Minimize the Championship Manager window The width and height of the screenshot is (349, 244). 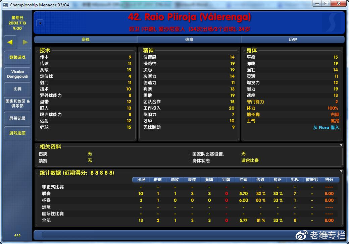[x=317, y=3]
